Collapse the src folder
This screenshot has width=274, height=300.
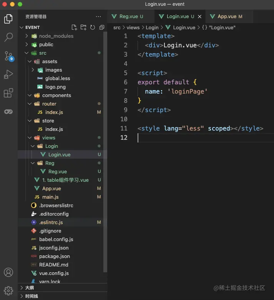pos(27,53)
